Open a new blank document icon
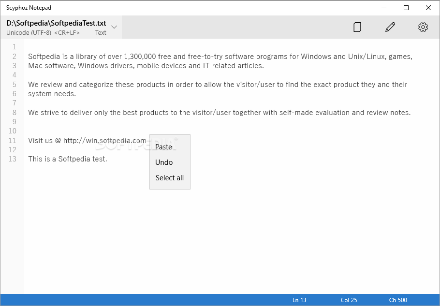 357,27
